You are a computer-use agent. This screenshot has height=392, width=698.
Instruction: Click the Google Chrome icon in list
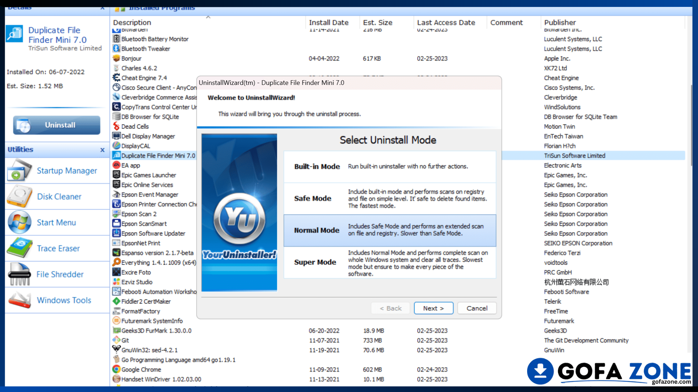116,369
